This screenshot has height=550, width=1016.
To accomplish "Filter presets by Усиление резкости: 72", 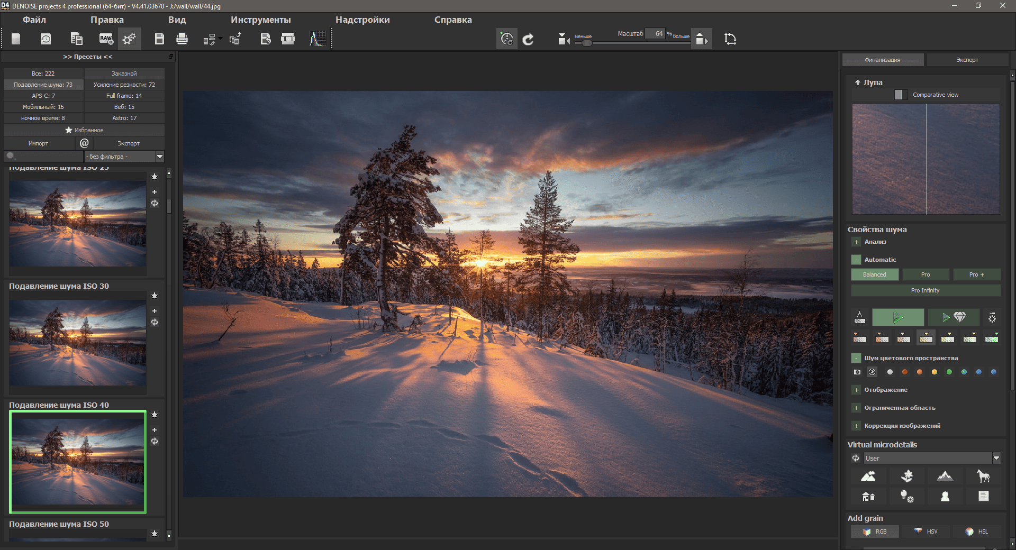I will pyautogui.click(x=124, y=85).
